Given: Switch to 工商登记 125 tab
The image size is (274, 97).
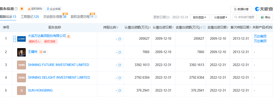Looking at the screenshot, I should click(x=30, y=17).
